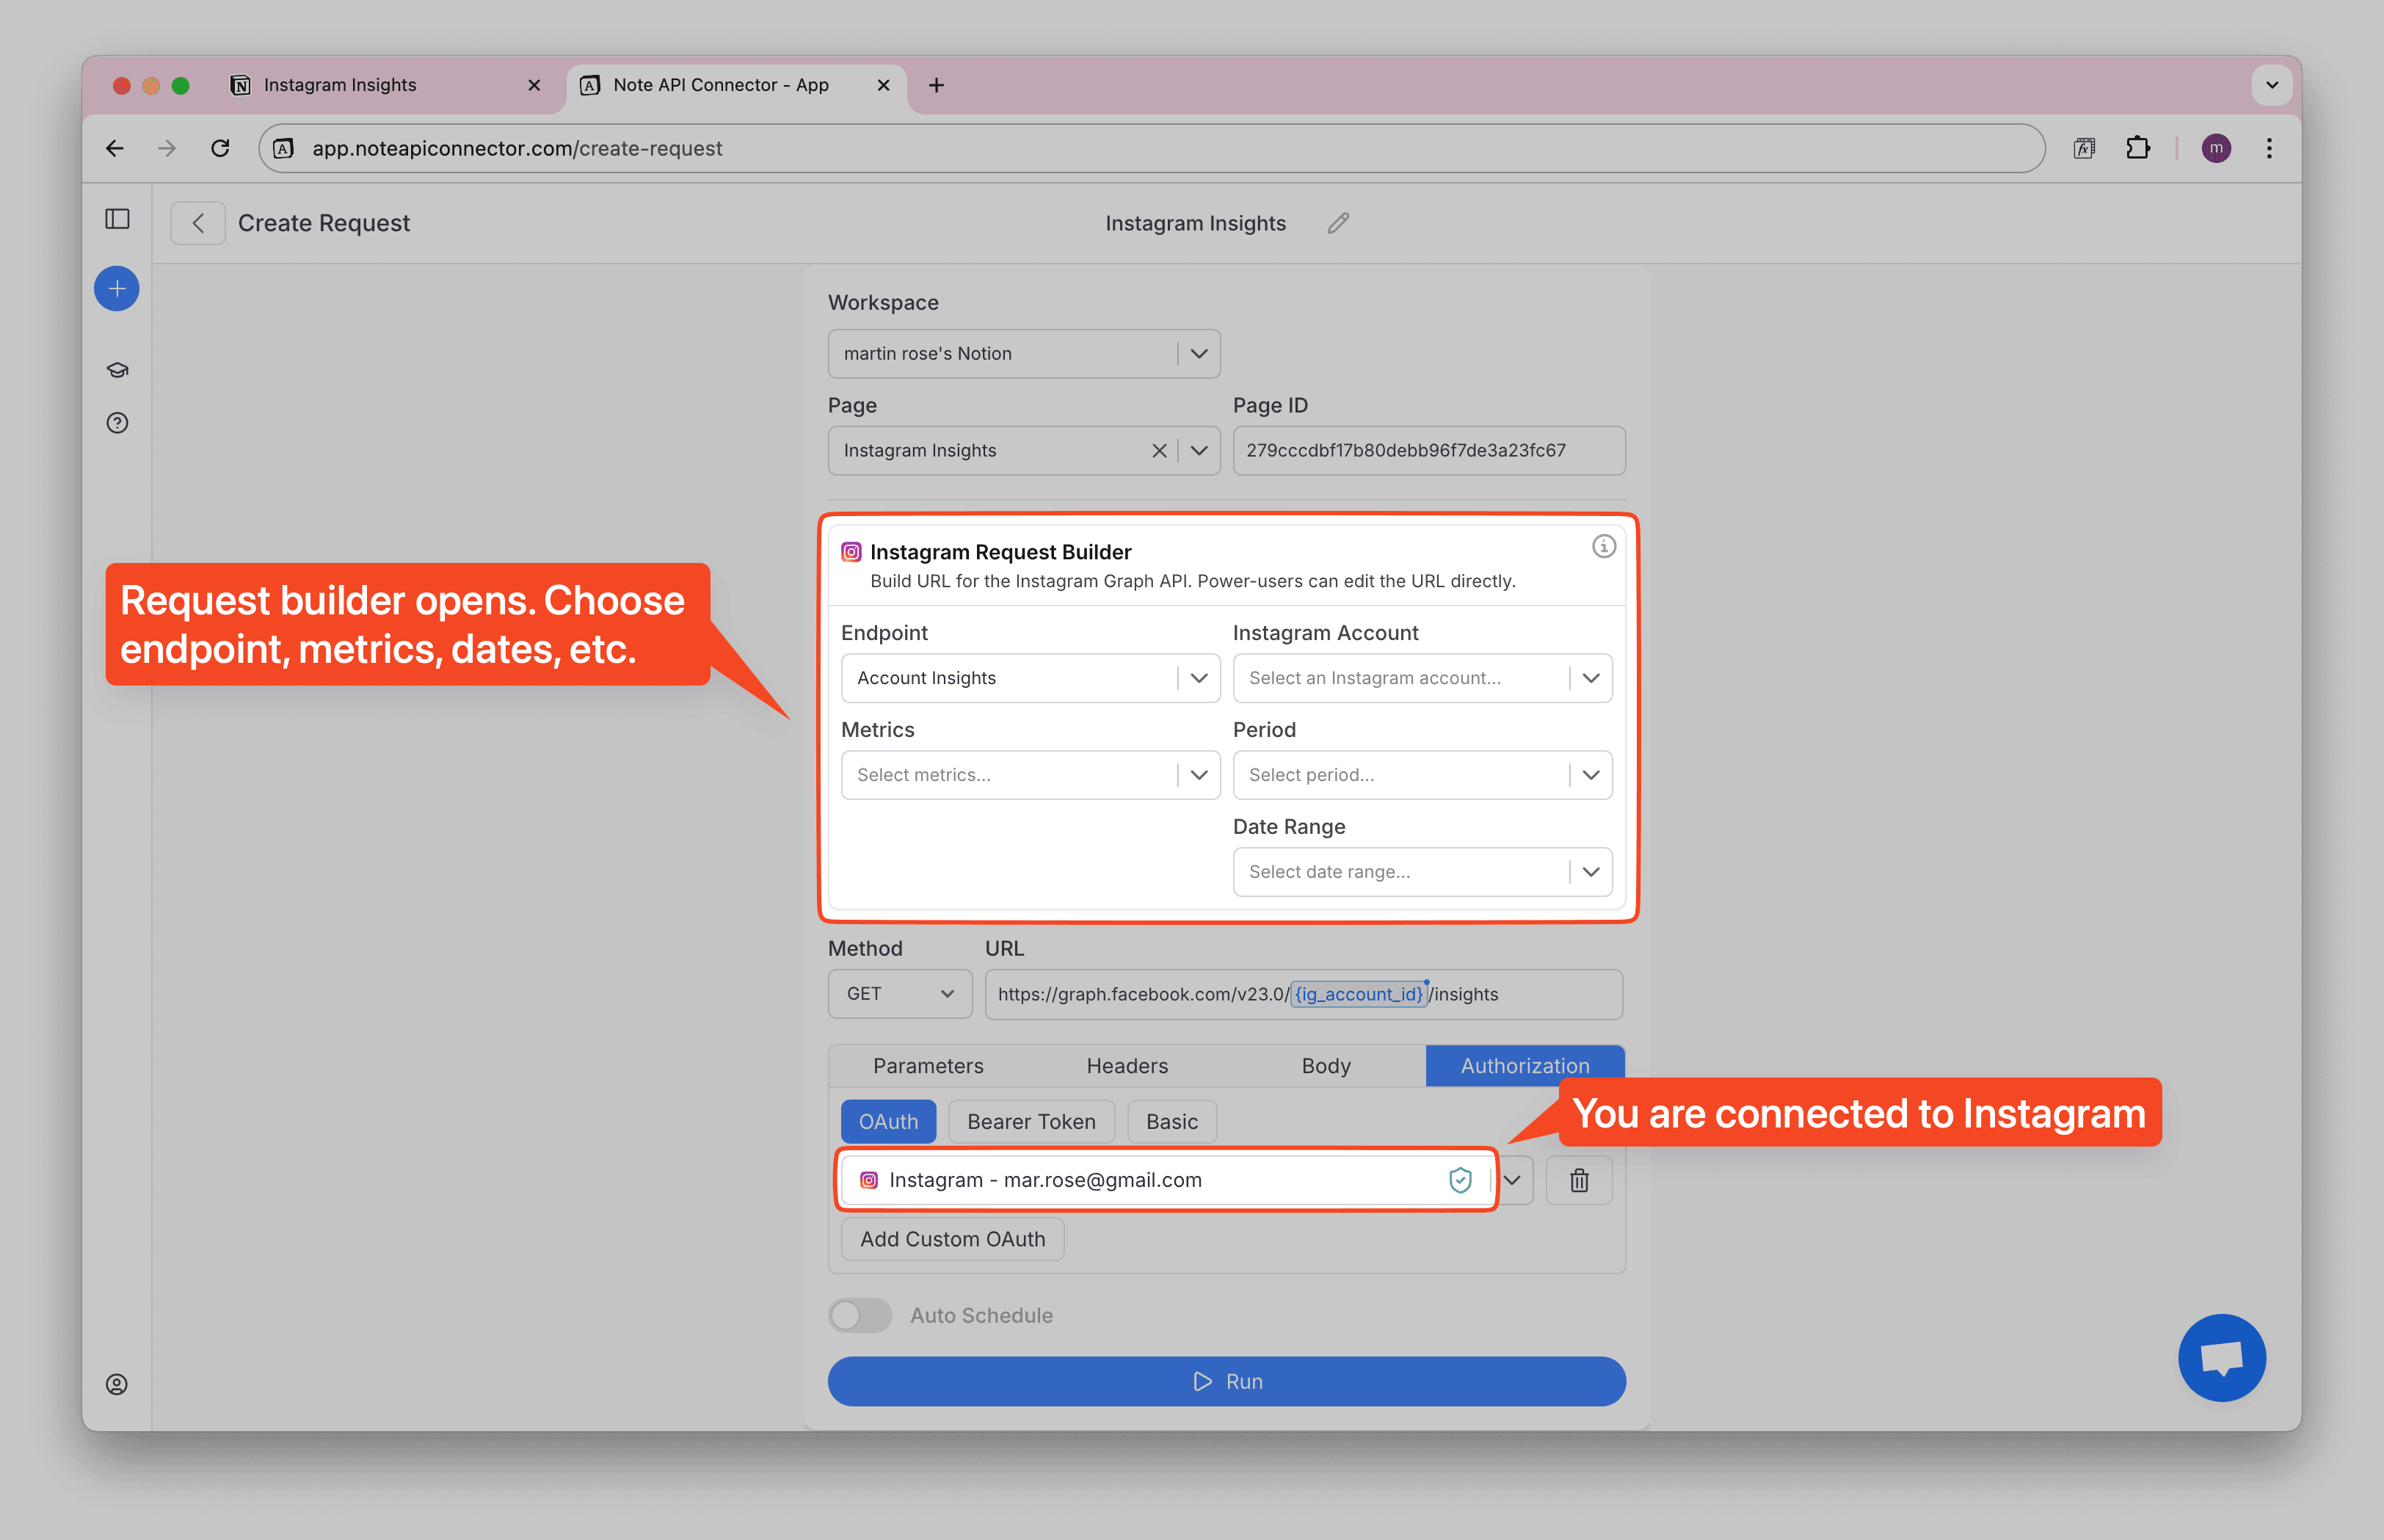The image size is (2384, 1540).
Task: Switch to the Authorization tab
Action: point(1525,1066)
